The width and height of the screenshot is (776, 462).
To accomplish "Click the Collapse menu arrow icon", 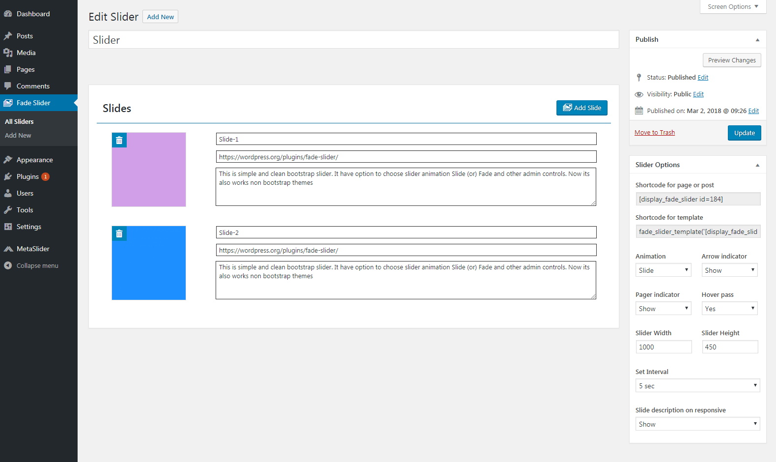I will click(8, 266).
